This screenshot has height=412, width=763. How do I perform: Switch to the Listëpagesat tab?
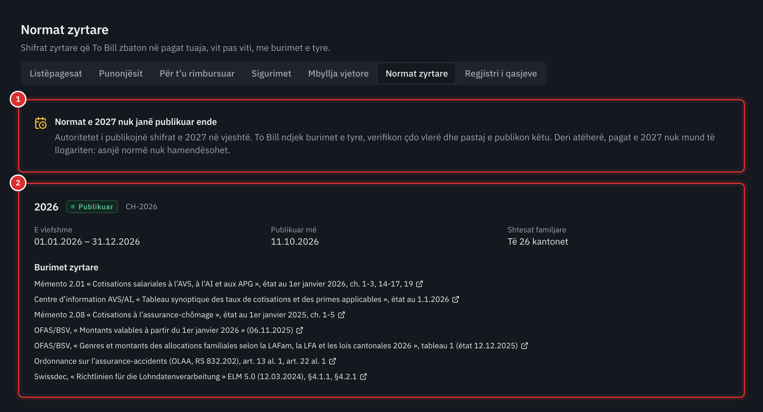56,73
